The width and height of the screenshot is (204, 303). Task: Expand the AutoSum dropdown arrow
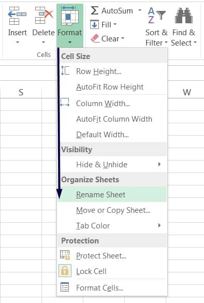click(x=140, y=10)
